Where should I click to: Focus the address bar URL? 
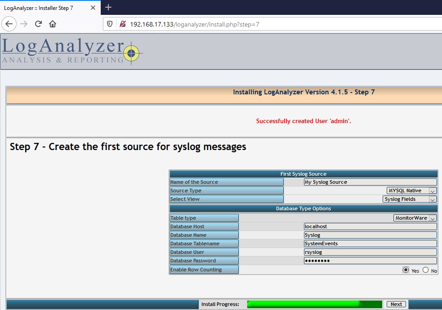195,24
